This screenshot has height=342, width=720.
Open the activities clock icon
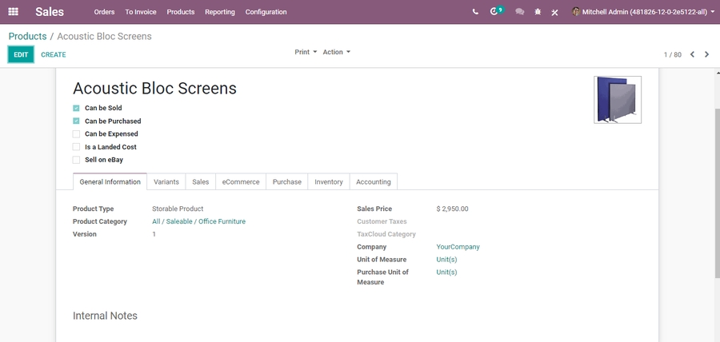[x=494, y=12]
